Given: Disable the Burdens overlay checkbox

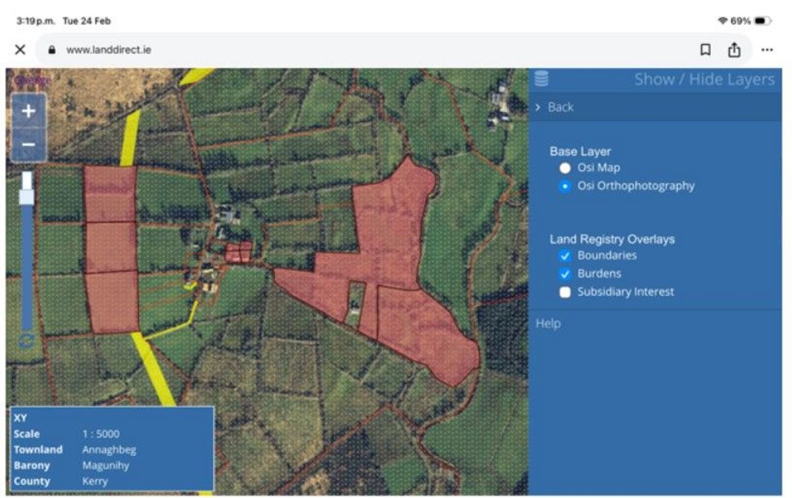Looking at the screenshot, I should [x=565, y=274].
